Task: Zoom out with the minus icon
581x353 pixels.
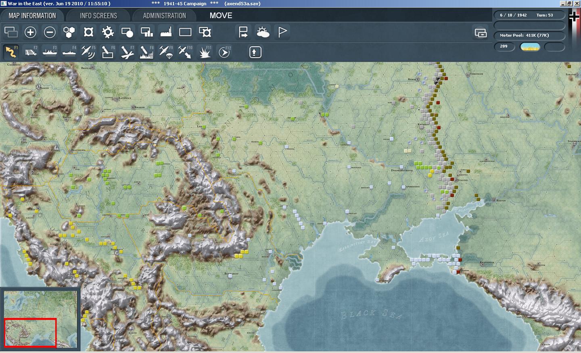Action: pyautogui.click(x=50, y=32)
